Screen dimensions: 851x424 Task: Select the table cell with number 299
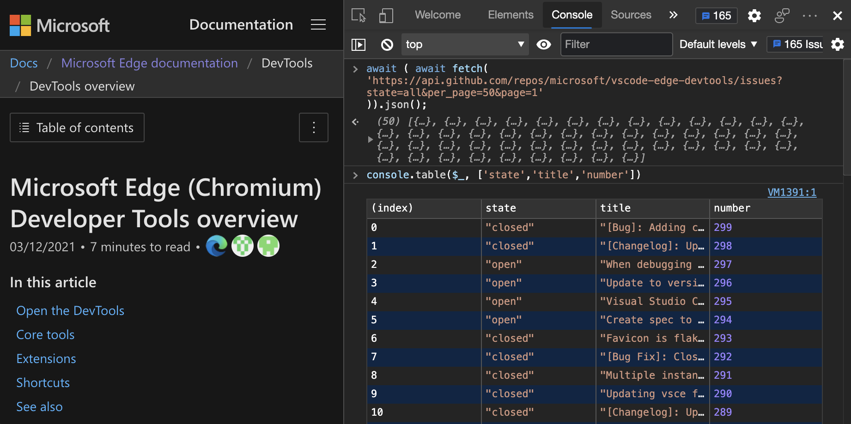(x=766, y=228)
